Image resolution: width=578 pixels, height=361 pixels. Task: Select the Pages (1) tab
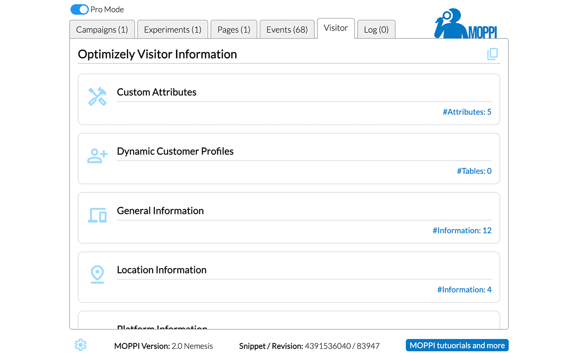234,30
